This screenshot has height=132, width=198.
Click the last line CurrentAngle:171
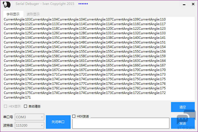tap(17, 97)
